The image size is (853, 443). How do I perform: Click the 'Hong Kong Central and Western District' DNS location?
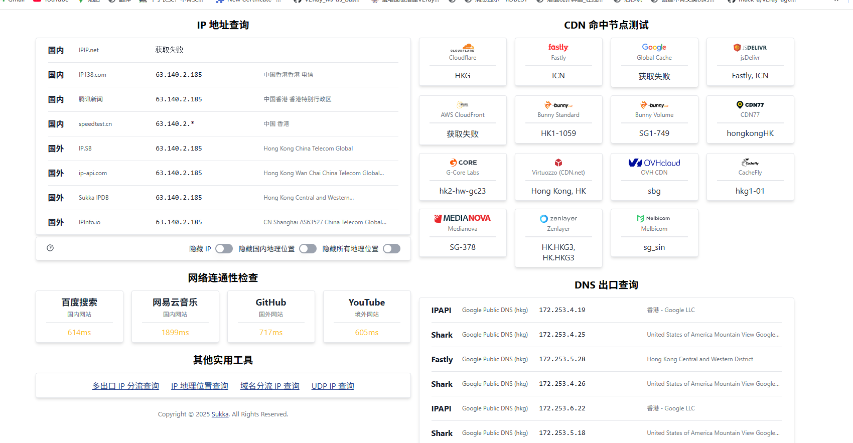pyautogui.click(x=700, y=359)
